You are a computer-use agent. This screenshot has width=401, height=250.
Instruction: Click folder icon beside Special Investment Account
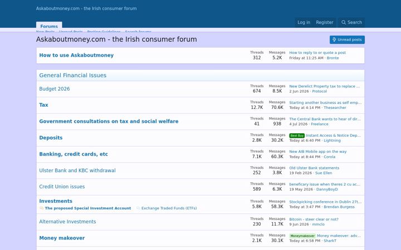click(41, 208)
